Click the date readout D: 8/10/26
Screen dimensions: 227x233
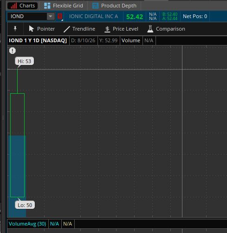coord(83,40)
